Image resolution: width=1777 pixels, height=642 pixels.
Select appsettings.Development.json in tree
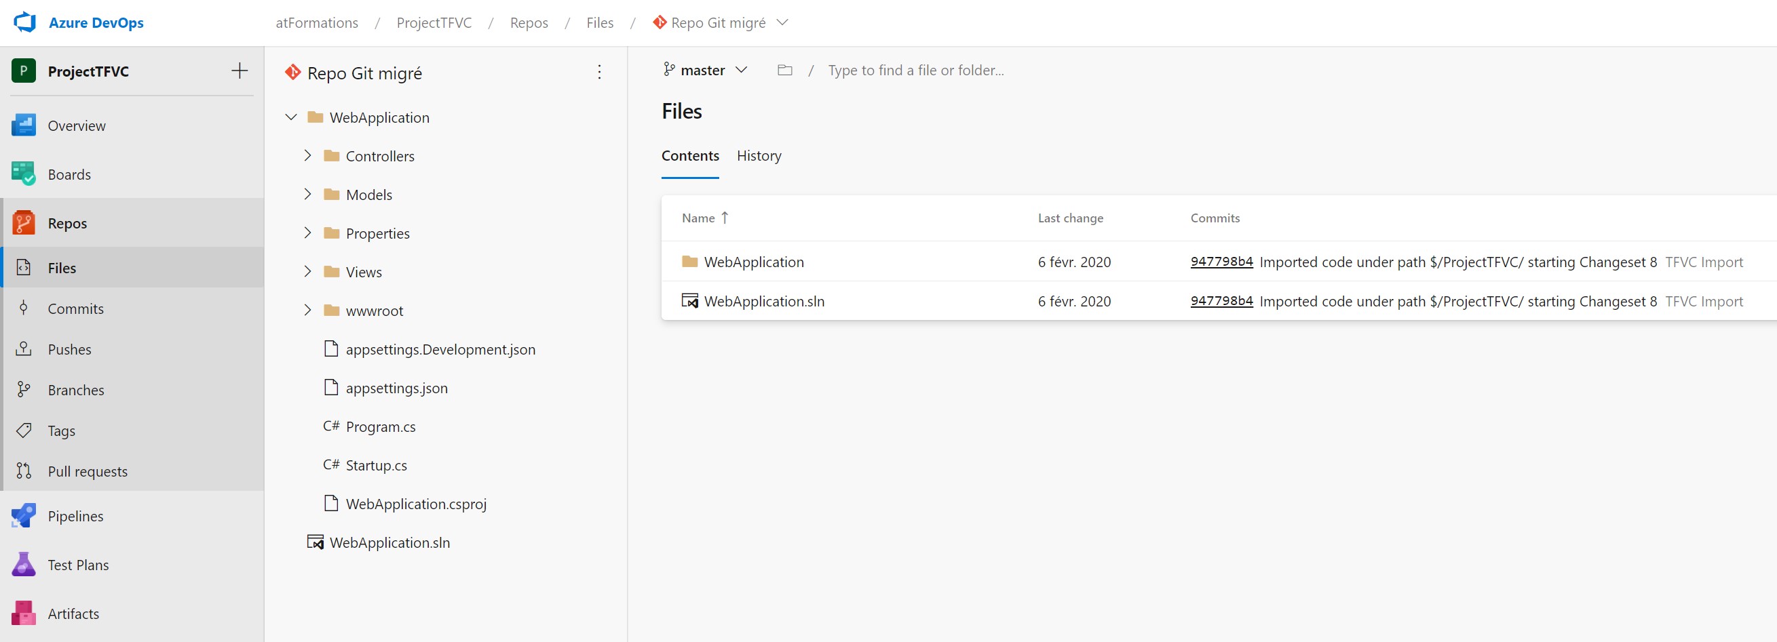[440, 350]
